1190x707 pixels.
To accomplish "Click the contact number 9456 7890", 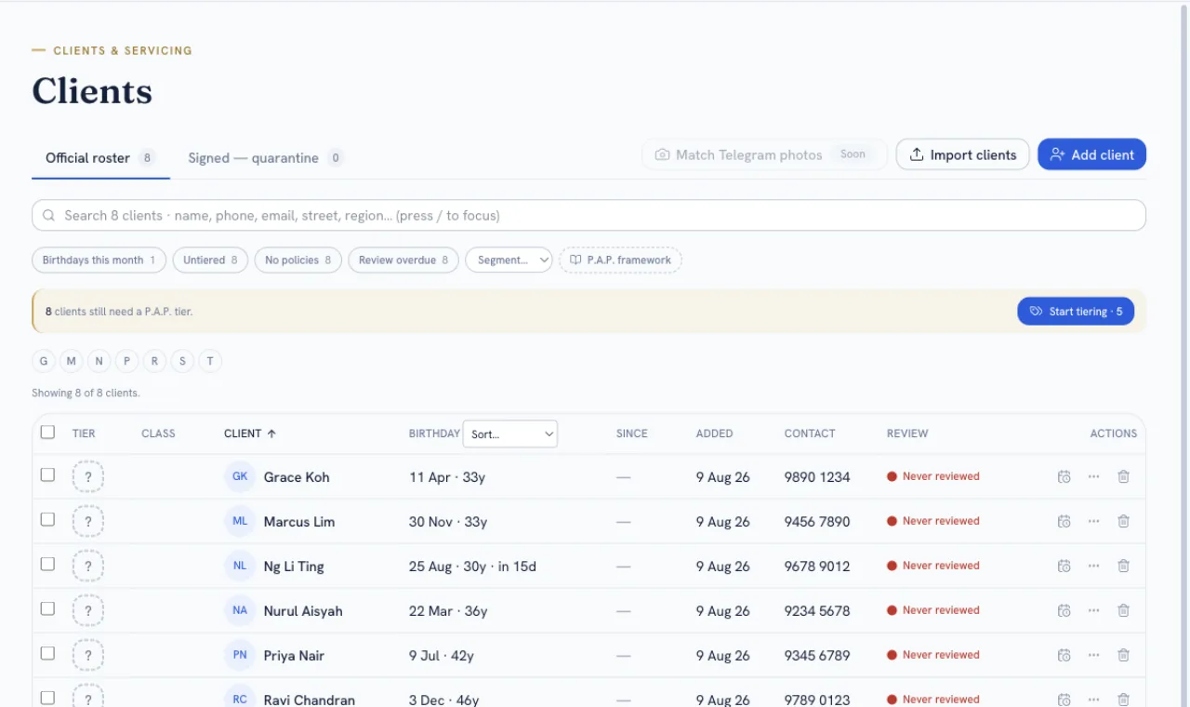I will point(817,522).
